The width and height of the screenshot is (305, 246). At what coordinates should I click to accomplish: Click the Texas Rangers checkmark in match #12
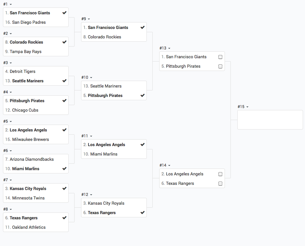point(143,212)
